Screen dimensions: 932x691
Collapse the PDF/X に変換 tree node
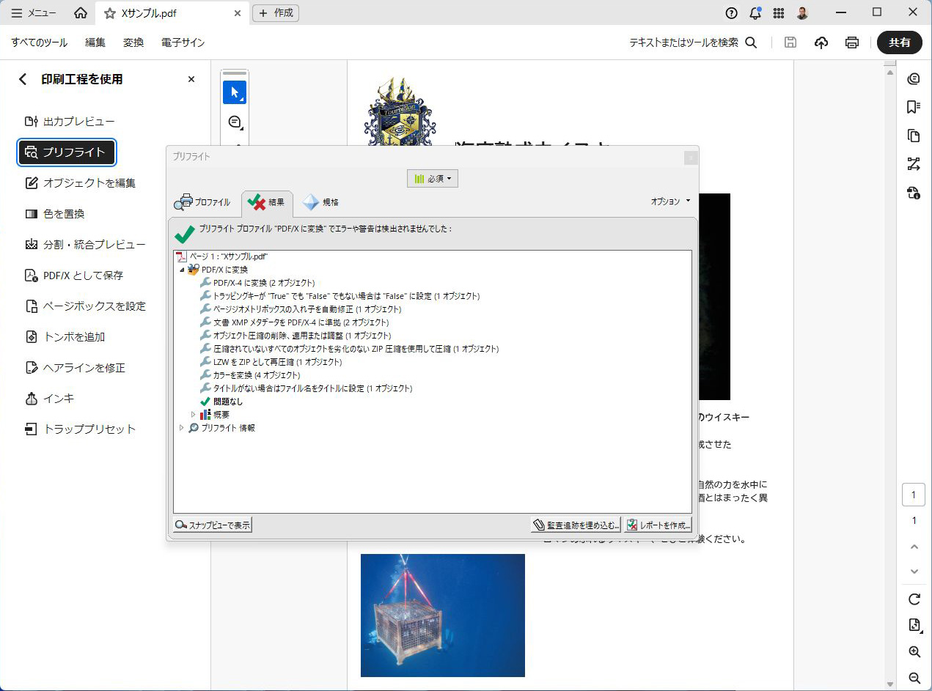point(181,270)
